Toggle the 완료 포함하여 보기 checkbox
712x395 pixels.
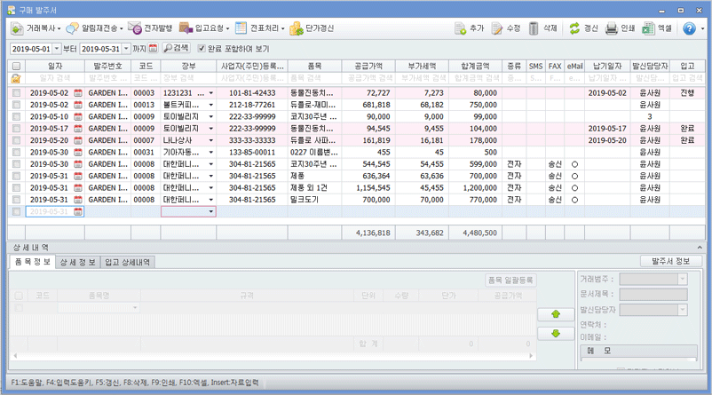tap(202, 48)
